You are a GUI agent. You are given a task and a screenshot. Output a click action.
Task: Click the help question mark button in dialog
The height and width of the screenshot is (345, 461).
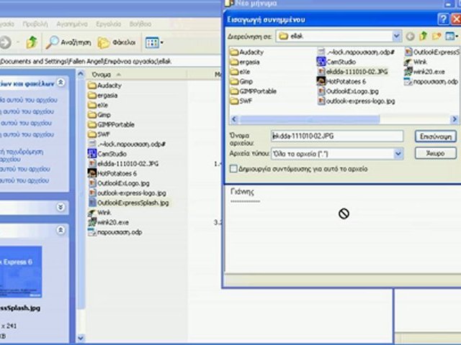[444, 19]
